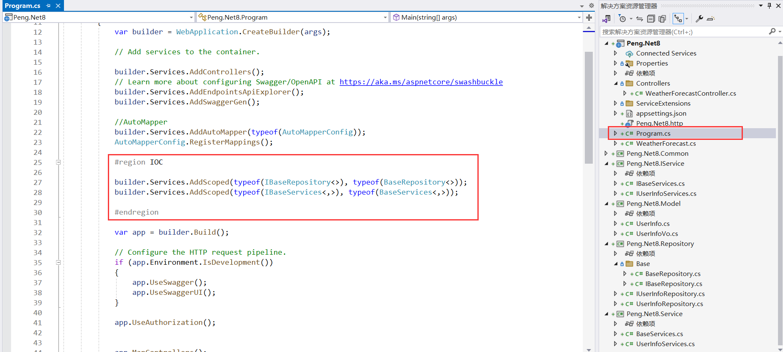Collapse the Peng.Net8.Repository project

point(607,244)
